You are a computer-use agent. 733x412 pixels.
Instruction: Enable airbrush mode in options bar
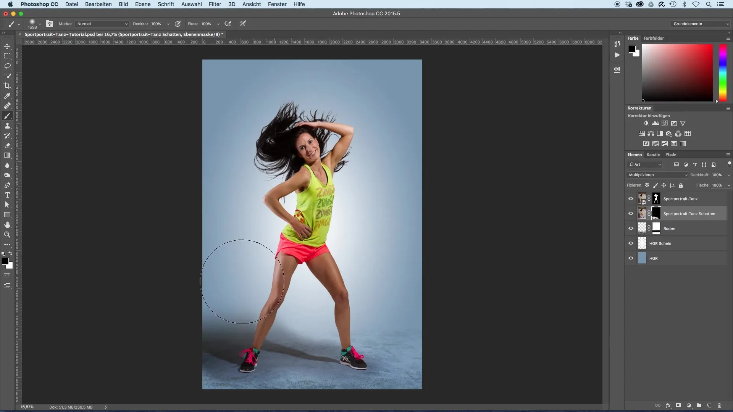point(228,24)
